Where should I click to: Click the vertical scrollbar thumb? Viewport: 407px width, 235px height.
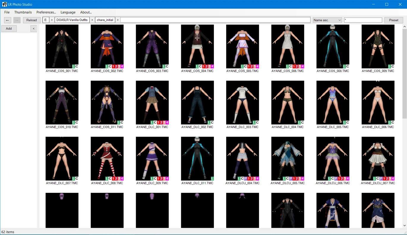pos(404,74)
